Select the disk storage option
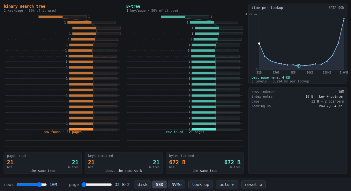The width and height of the screenshot is (351, 191). pos(142,185)
